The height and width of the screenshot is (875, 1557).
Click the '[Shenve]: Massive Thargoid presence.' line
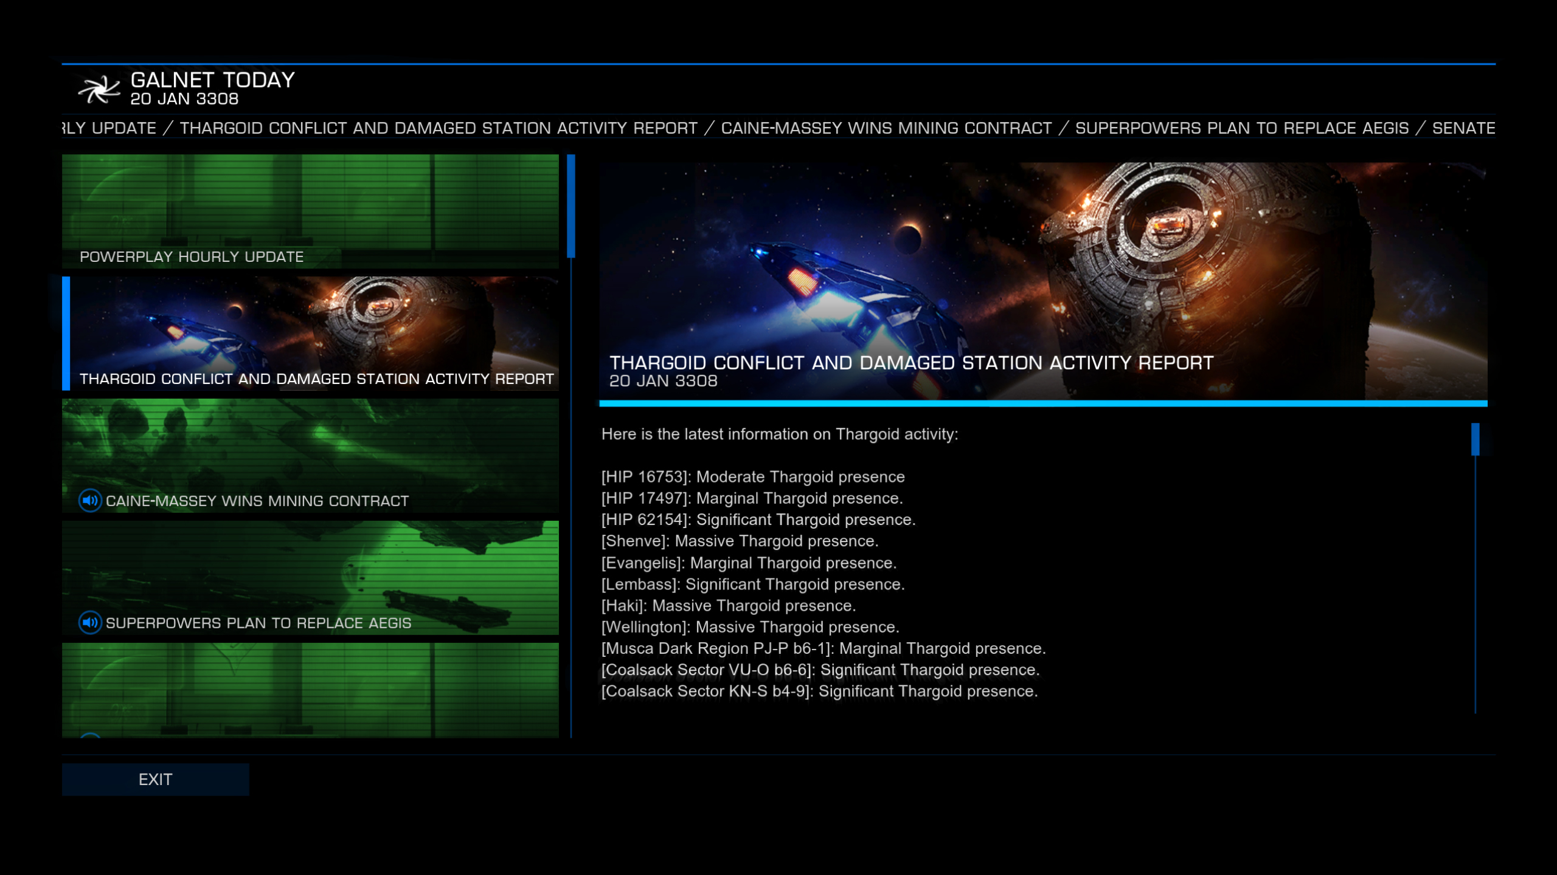740,541
